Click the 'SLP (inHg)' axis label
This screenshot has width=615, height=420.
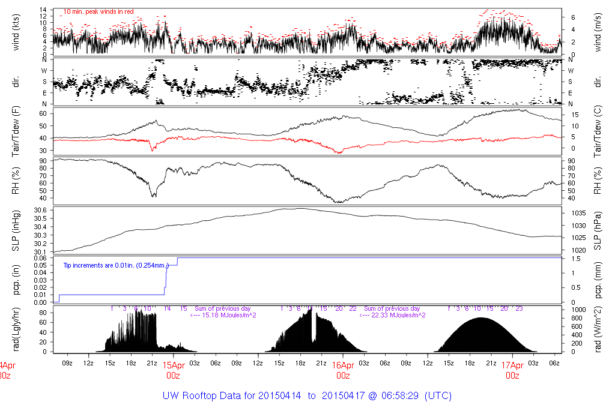pyautogui.click(x=16, y=230)
